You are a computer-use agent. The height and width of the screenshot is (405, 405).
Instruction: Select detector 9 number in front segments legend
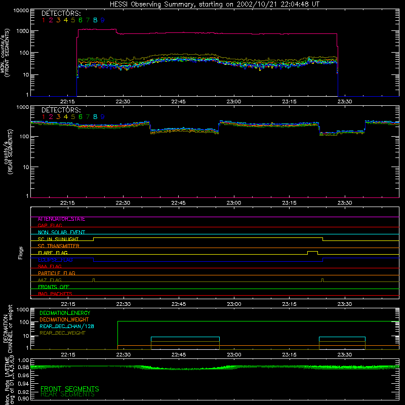pyautogui.click(x=103, y=20)
